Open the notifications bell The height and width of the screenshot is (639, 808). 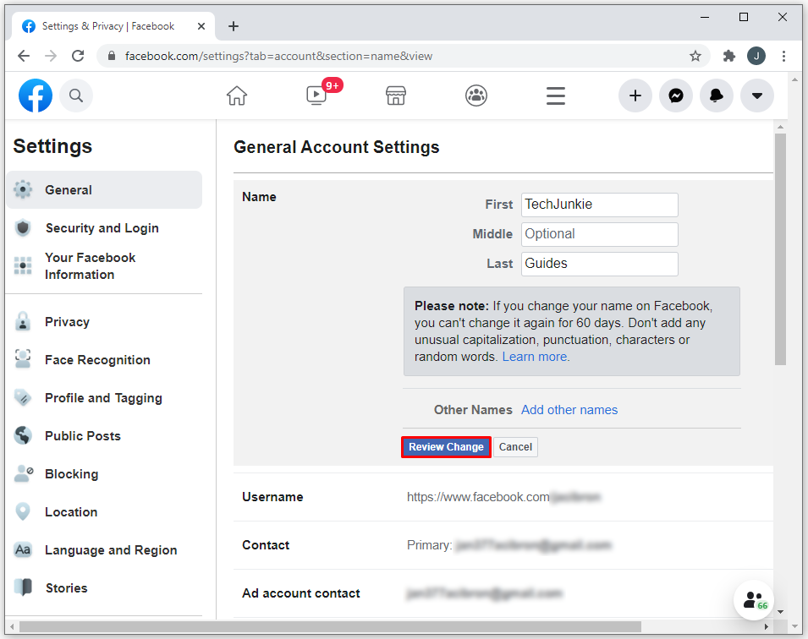pos(717,96)
